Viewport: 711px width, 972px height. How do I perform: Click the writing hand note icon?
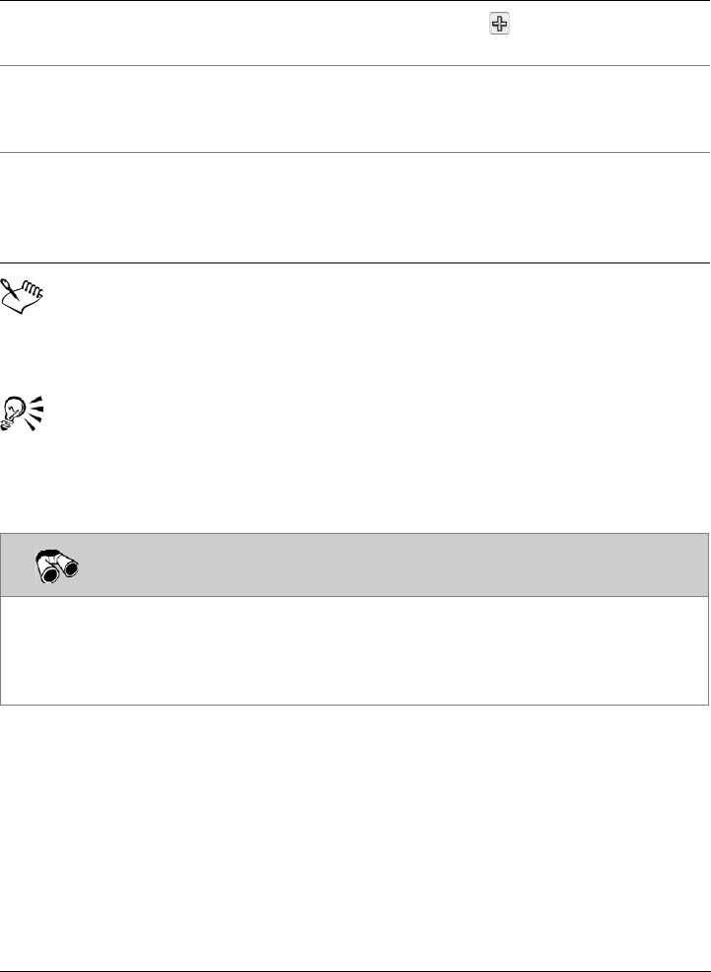pos(23,296)
